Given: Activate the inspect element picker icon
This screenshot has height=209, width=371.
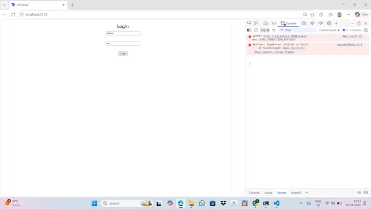Looking at the screenshot, I should [249, 23].
